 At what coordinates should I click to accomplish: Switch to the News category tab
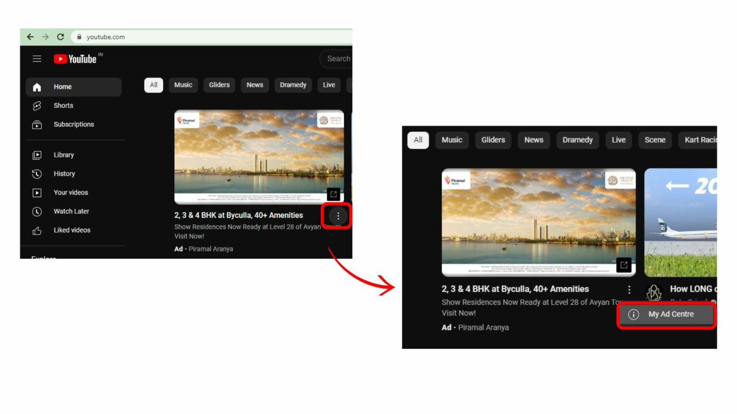(x=254, y=85)
